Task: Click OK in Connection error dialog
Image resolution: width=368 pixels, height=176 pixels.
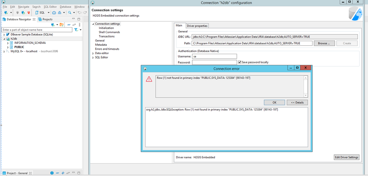Action: pyautogui.click(x=274, y=103)
